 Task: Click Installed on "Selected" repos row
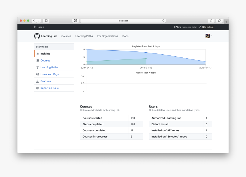point(180,137)
